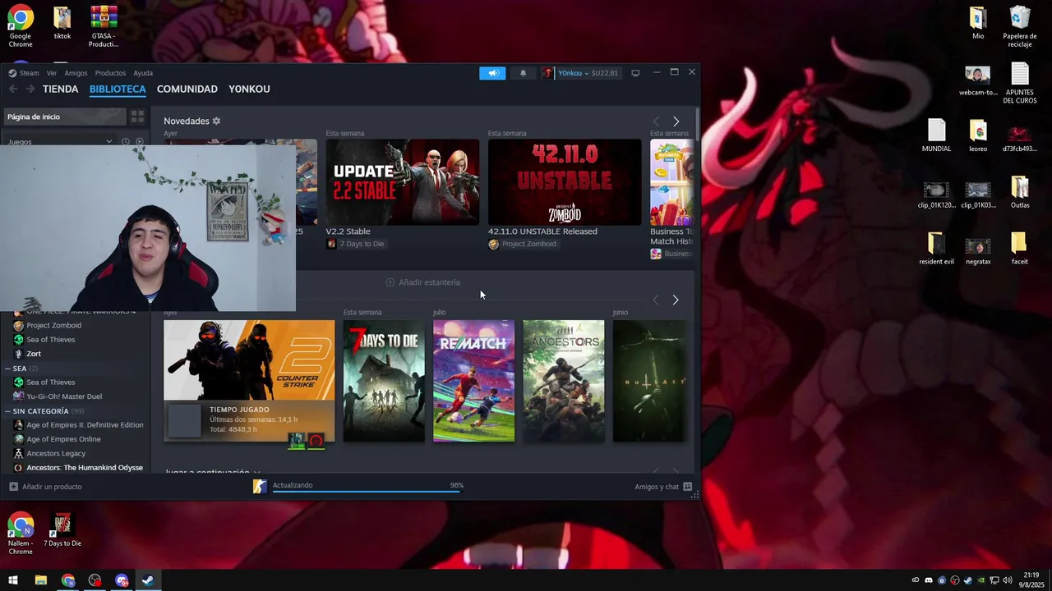This screenshot has height=591, width=1052.
Task: Select the Outlas desktop icon
Action: click(x=1019, y=192)
